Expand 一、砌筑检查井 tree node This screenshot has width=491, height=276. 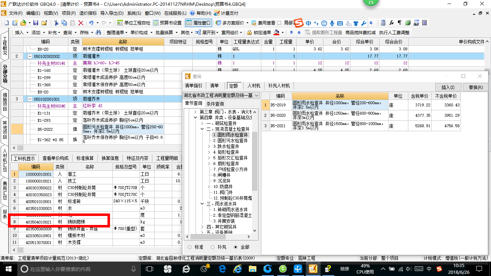[x=202, y=123]
